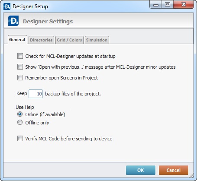197x181 pixels.
Task: Go to the Simulation tab
Action: click(x=97, y=40)
